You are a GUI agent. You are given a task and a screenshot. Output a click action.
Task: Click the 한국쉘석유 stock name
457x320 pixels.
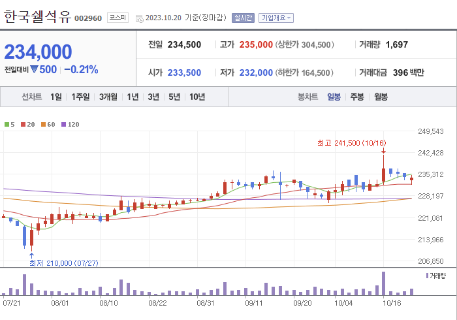pos(37,17)
